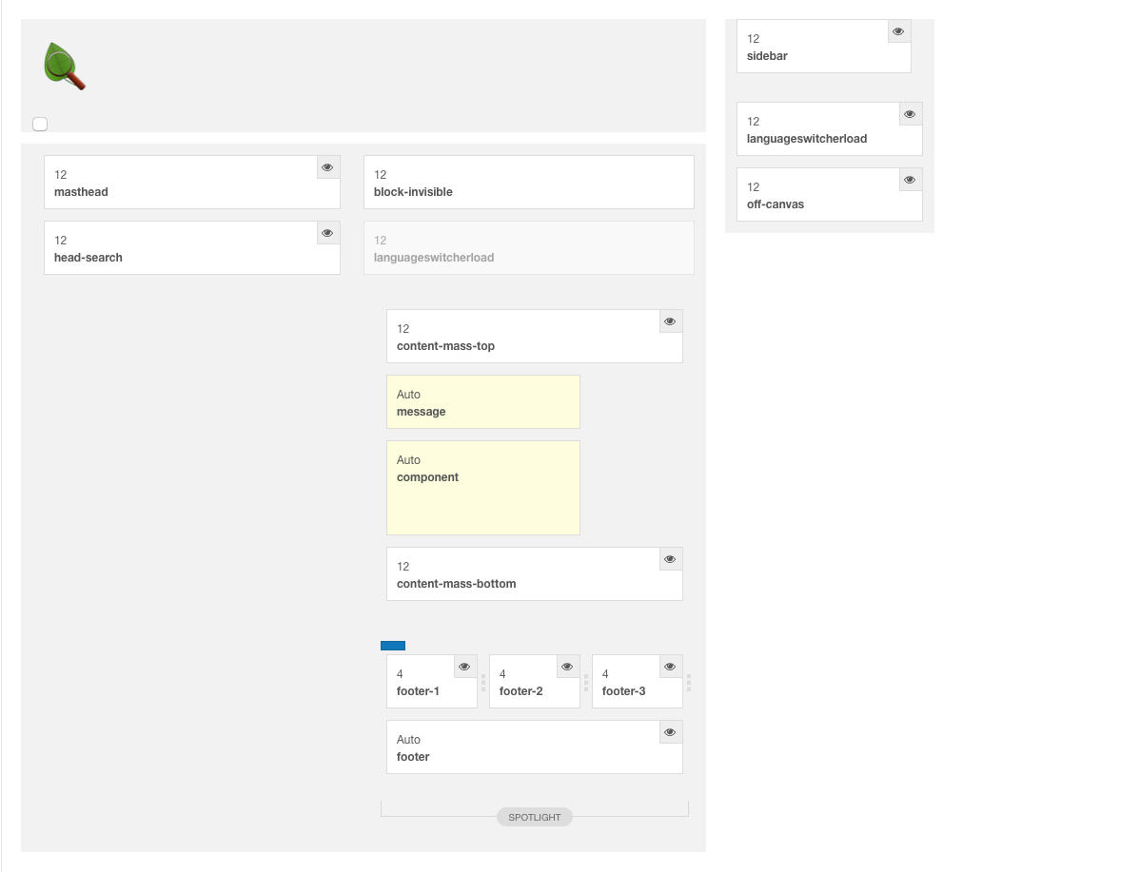Click eye icon on the Auto footer block

coord(670,732)
